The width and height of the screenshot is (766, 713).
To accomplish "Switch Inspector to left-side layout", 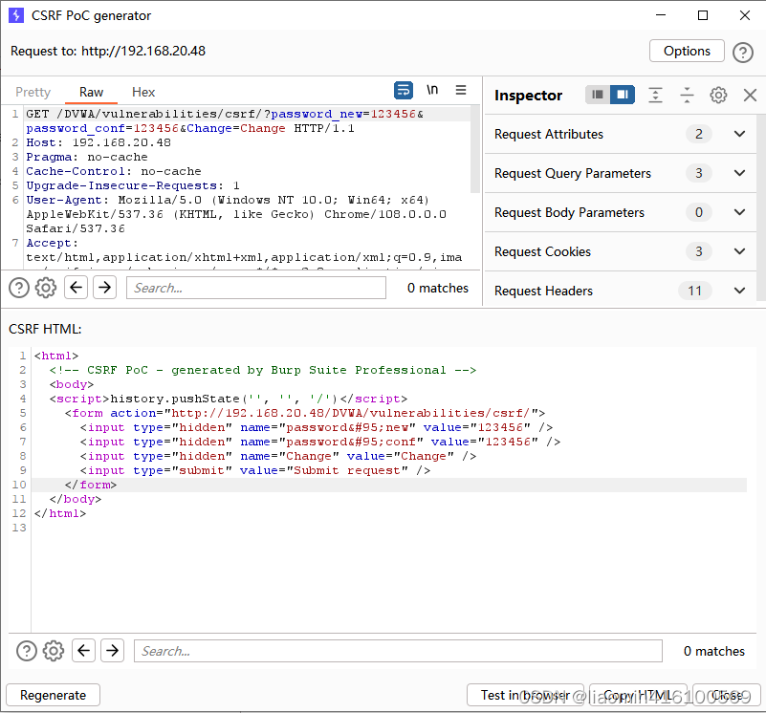I will 598,95.
